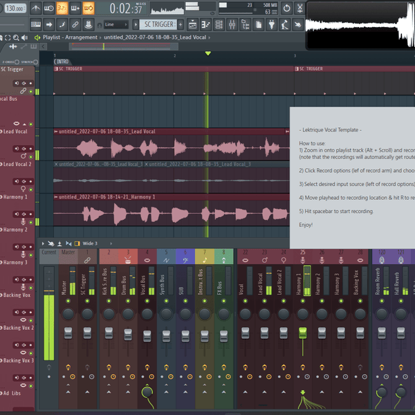Open the Wide 3 mixer layout dropdown
Image resolution: width=415 pixels, height=415 pixels.
[x=90, y=243]
